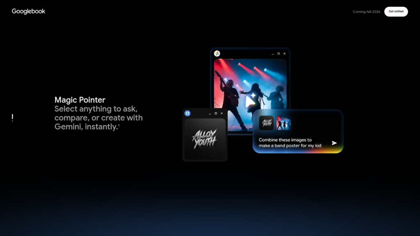Screen dimensions: 420x236
Task: Maximize the concert photo window
Action: [x=278, y=54]
